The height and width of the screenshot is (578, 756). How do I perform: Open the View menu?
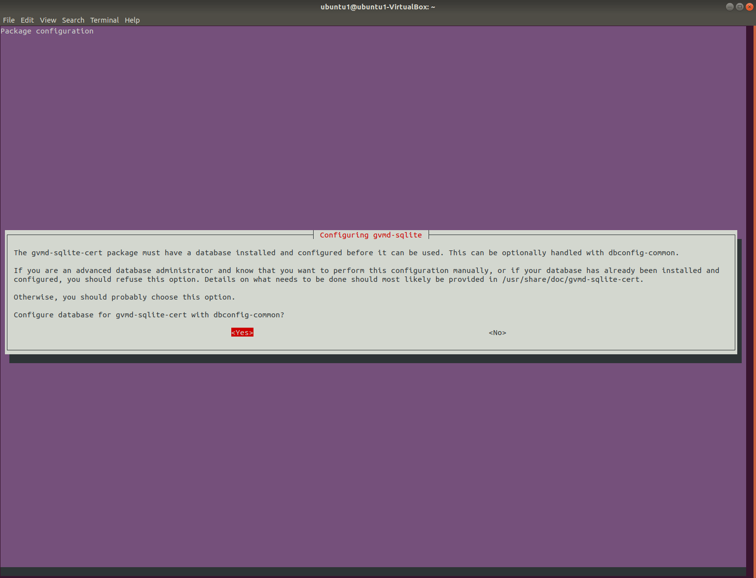[48, 20]
